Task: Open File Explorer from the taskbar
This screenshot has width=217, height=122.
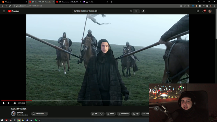Action: coord(23,120)
